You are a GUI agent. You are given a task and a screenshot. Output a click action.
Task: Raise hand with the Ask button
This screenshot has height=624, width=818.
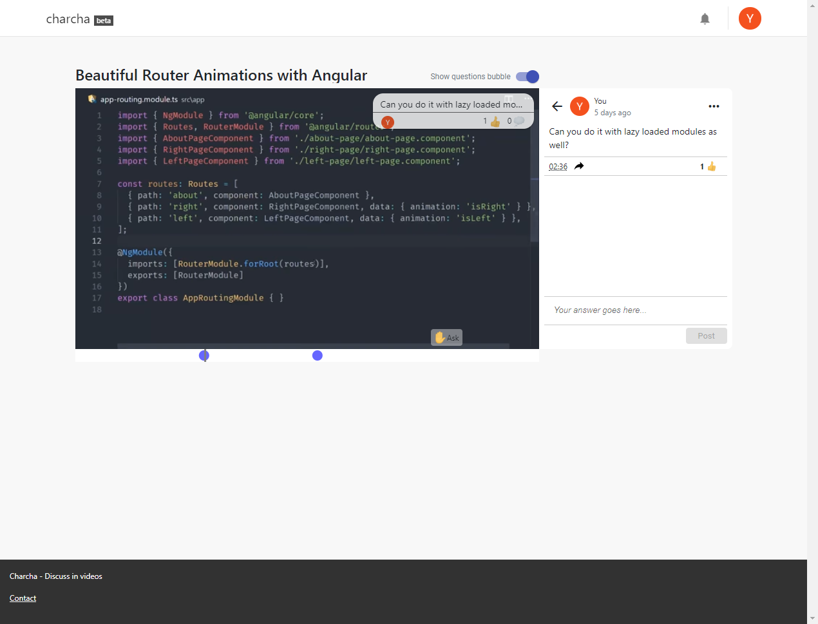coord(446,337)
